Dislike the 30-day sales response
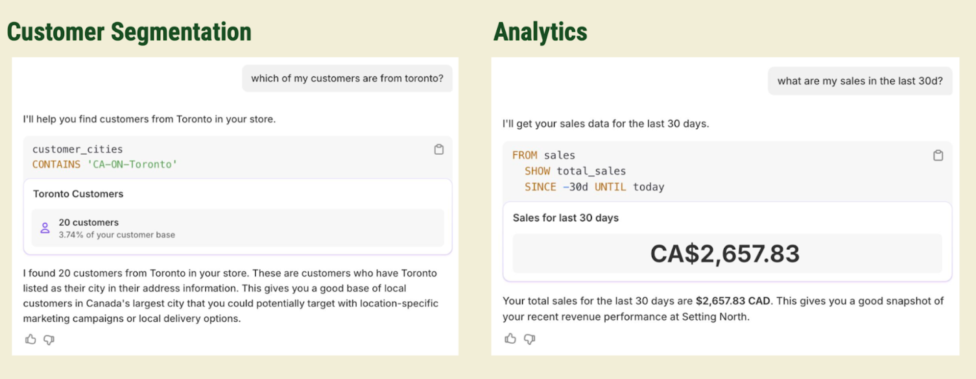 (530, 338)
